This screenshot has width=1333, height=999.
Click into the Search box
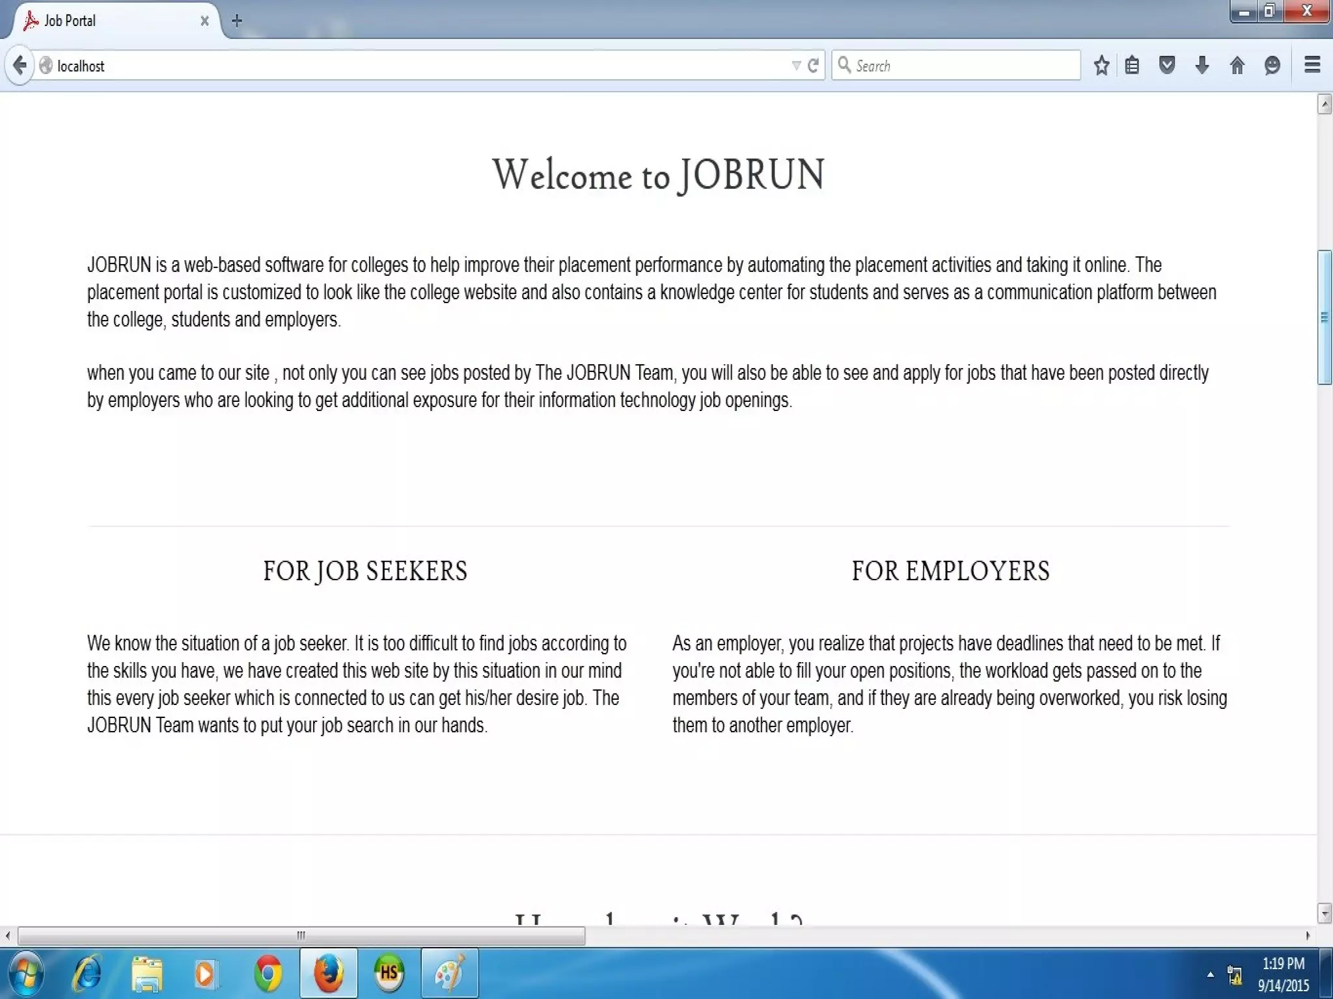[963, 66]
